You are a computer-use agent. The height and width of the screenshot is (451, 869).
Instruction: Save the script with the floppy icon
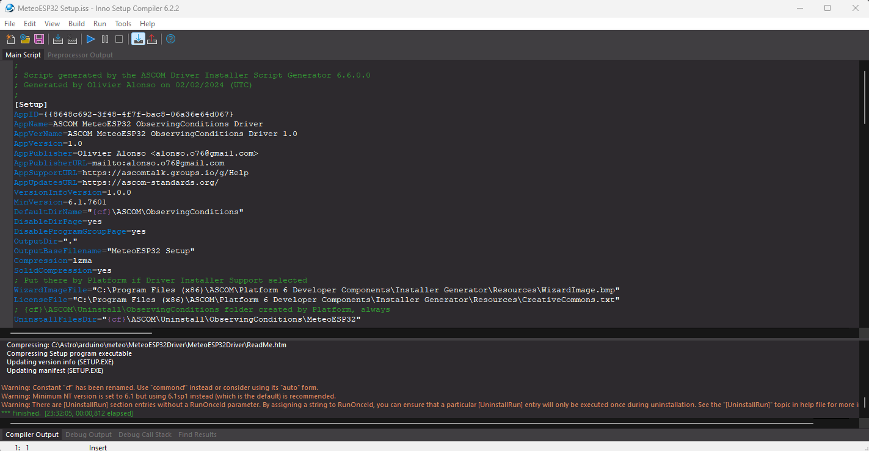pyautogui.click(x=39, y=39)
